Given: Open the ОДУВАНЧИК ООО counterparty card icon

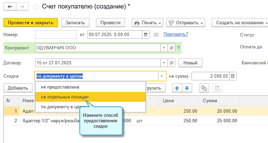Looking at the screenshot, I should pos(171,48).
